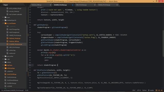Open print_collada_info.py file icon
This screenshot has width=164, height=92.
tap(7, 8)
